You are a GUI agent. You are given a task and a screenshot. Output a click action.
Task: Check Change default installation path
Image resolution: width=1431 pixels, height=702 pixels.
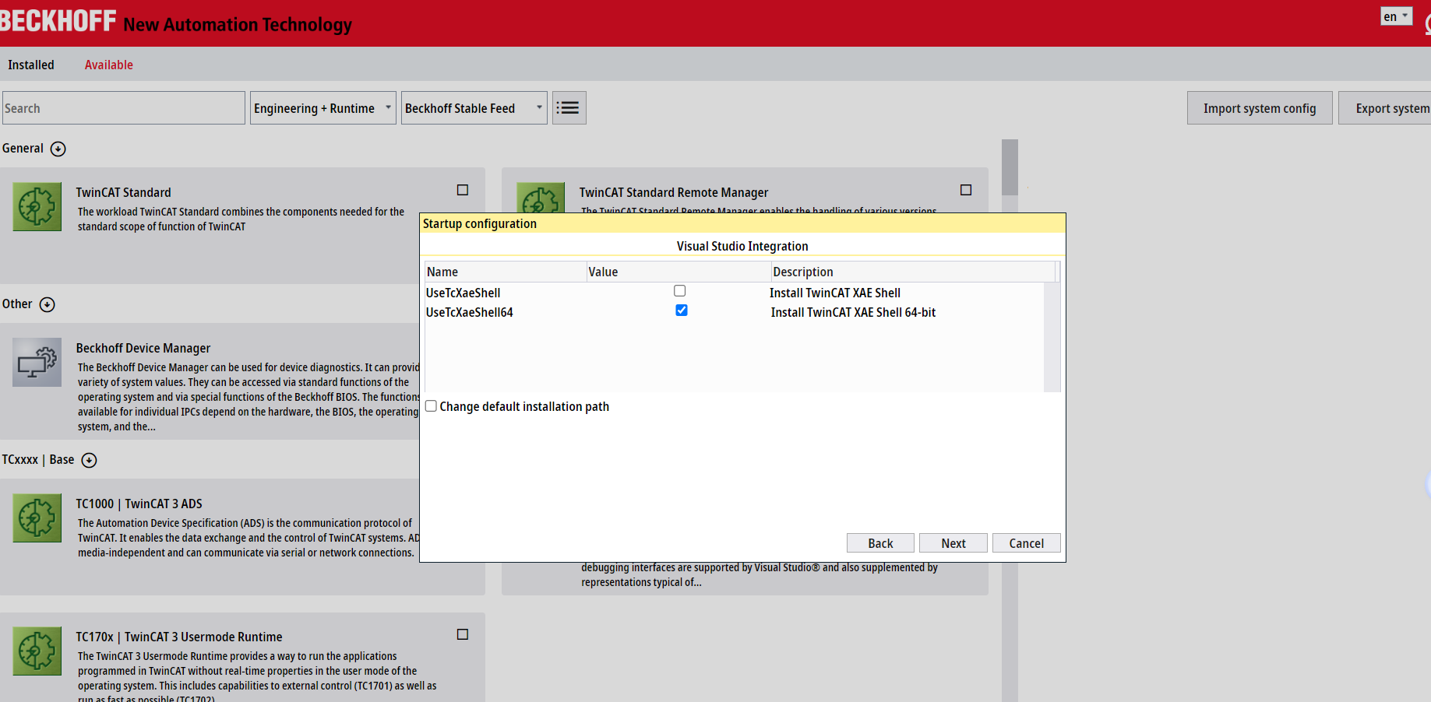(x=431, y=406)
